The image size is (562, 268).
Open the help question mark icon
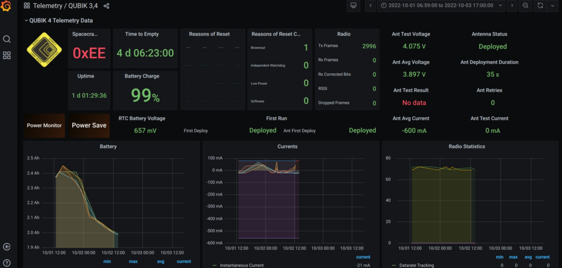click(7, 263)
